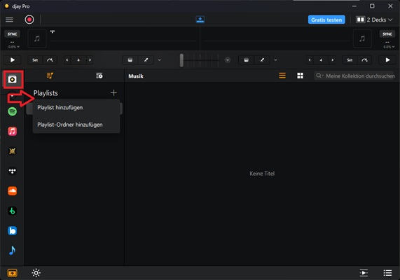Screen dimensions: 400x280
Task: Click the small TIDAL logo on left waveform
Action: point(53,32)
